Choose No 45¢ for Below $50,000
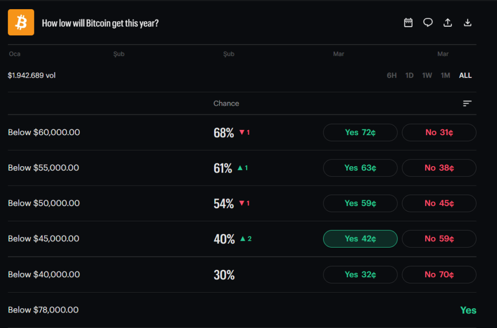 pos(439,203)
